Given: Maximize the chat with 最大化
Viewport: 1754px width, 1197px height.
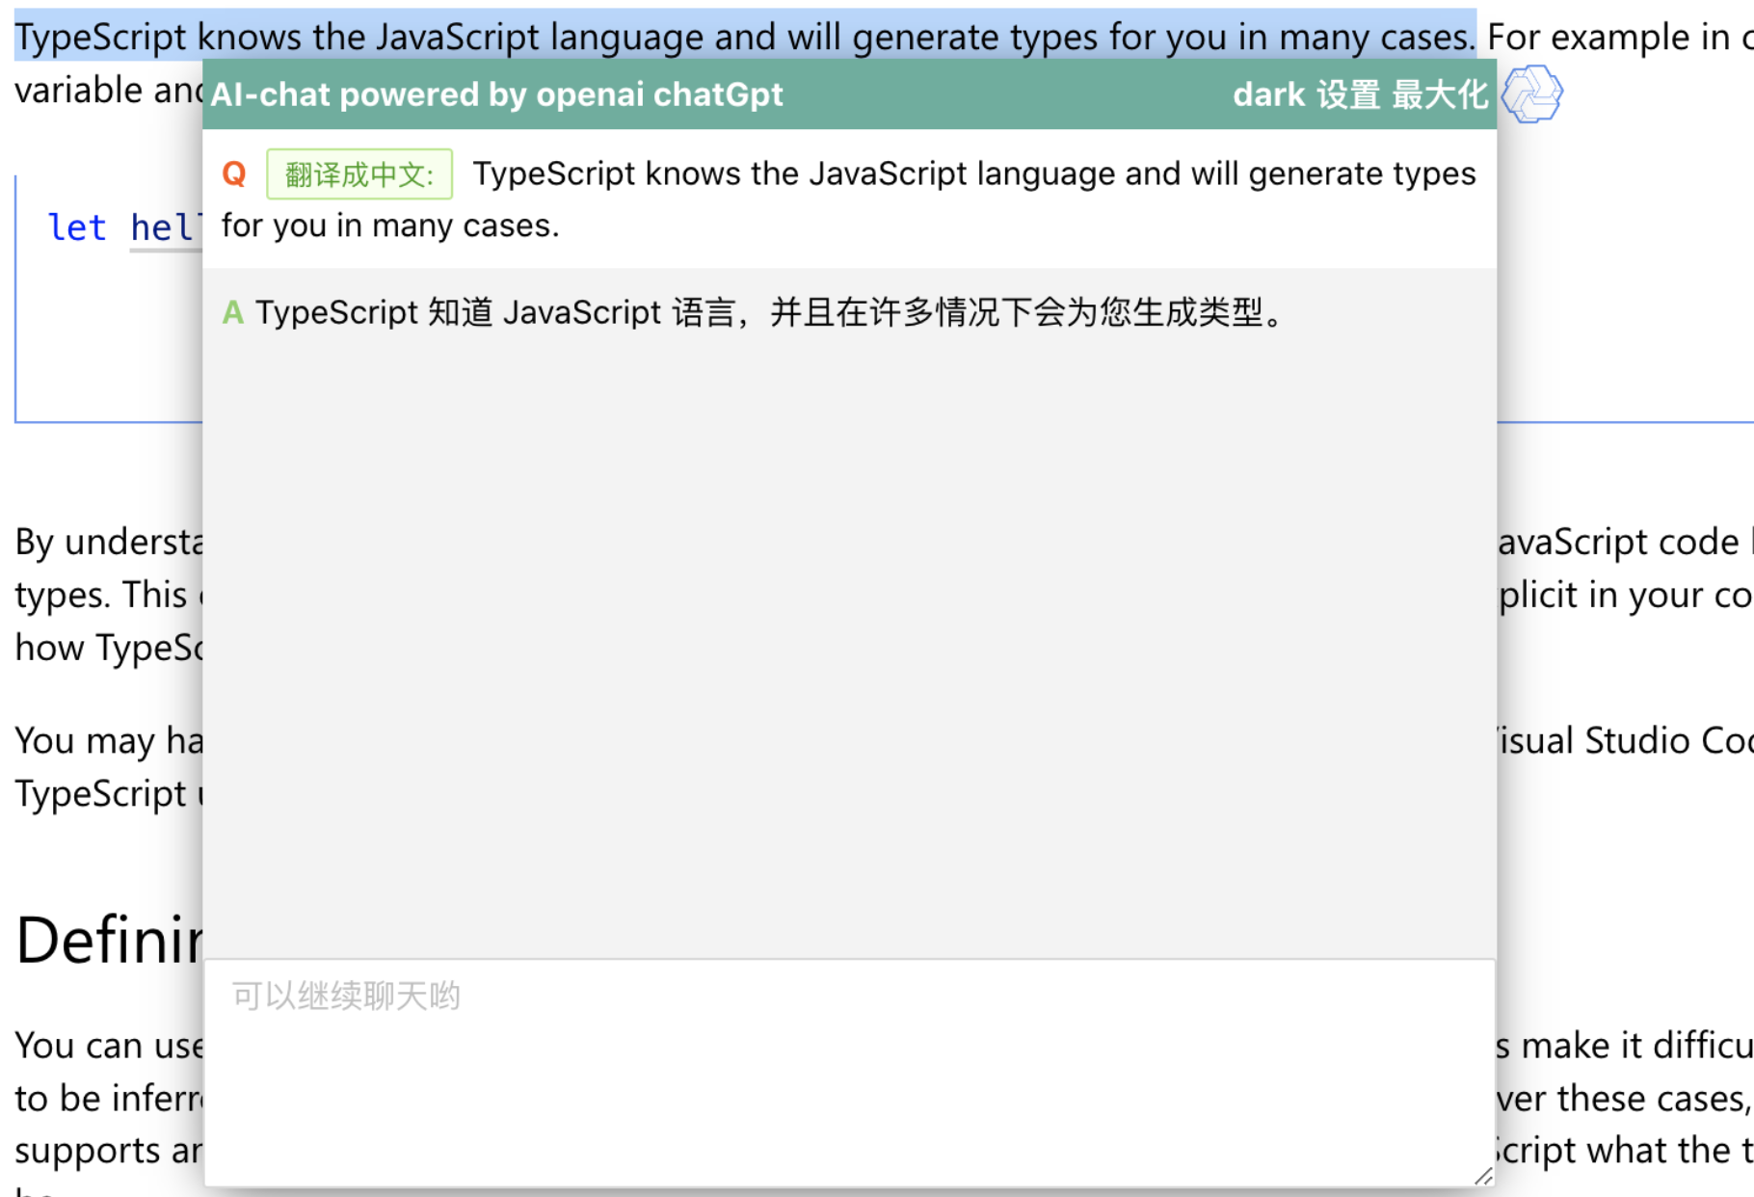Looking at the screenshot, I should pyautogui.click(x=1440, y=94).
